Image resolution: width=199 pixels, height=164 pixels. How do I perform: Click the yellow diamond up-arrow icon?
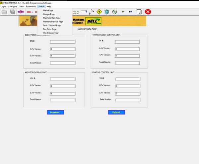(x=99, y=12)
